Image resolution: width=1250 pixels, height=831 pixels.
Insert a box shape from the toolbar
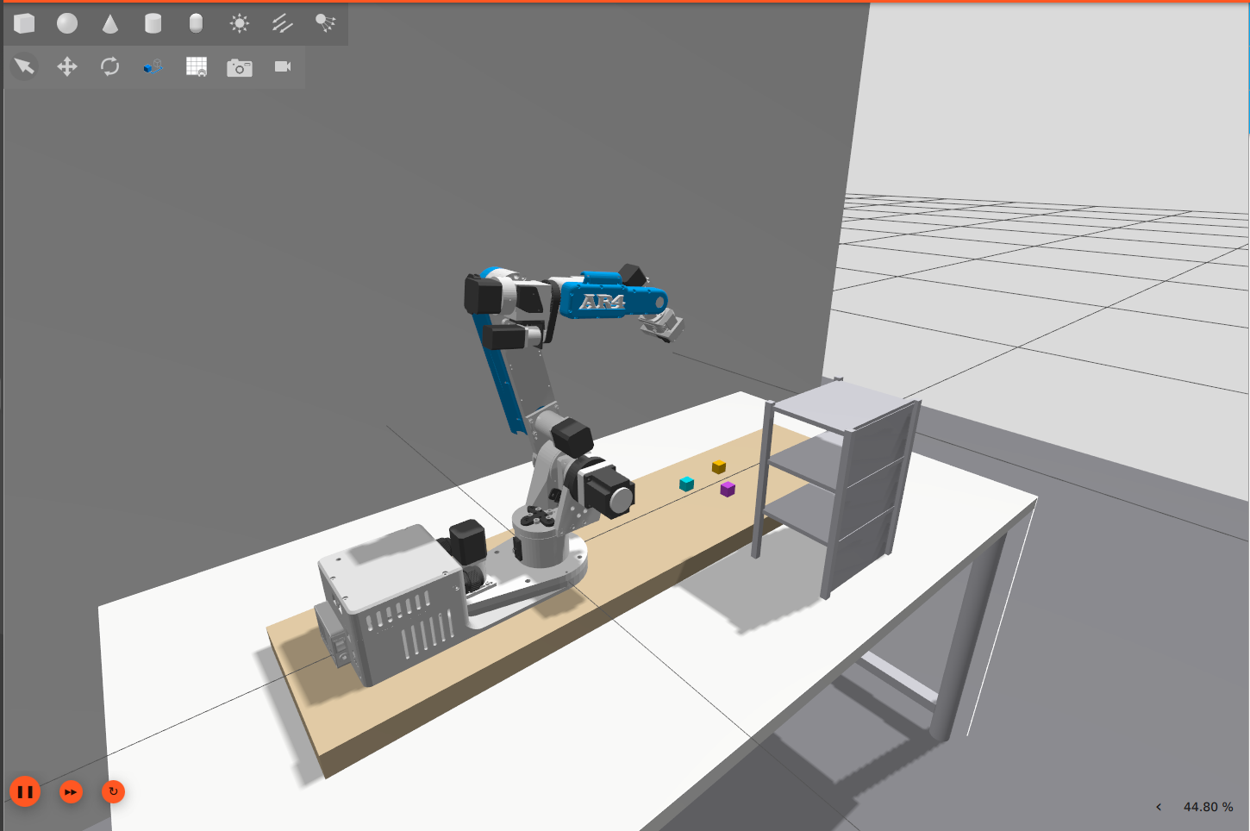[x=24, y=23]
